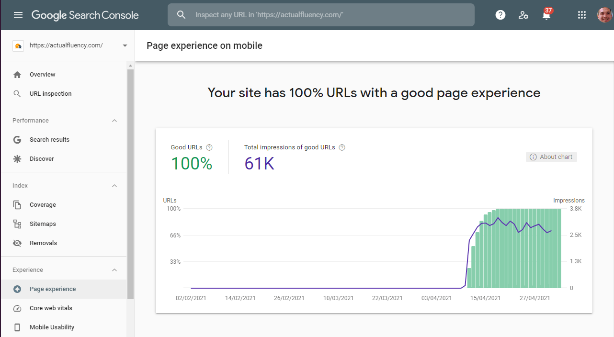Open Core web vitals report
Image resolution: width=614 pixels, height=337 pixels.
(64, 308)
